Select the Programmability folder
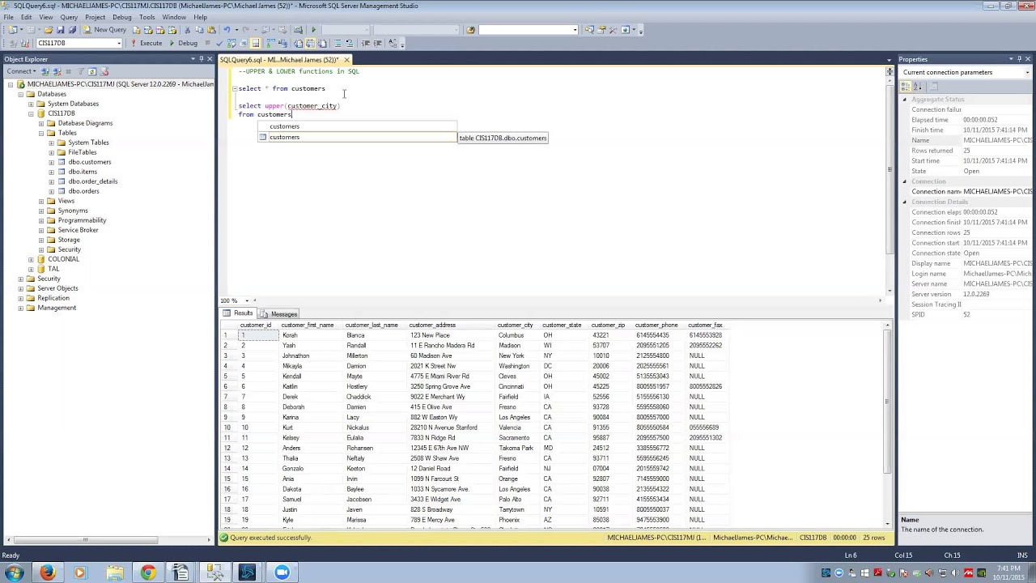Image resolution: width=1036 pixels, height=583 pixels. [x=82, y=220]
